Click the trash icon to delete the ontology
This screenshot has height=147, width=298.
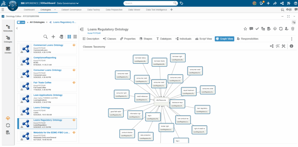[x=293, y=29]
